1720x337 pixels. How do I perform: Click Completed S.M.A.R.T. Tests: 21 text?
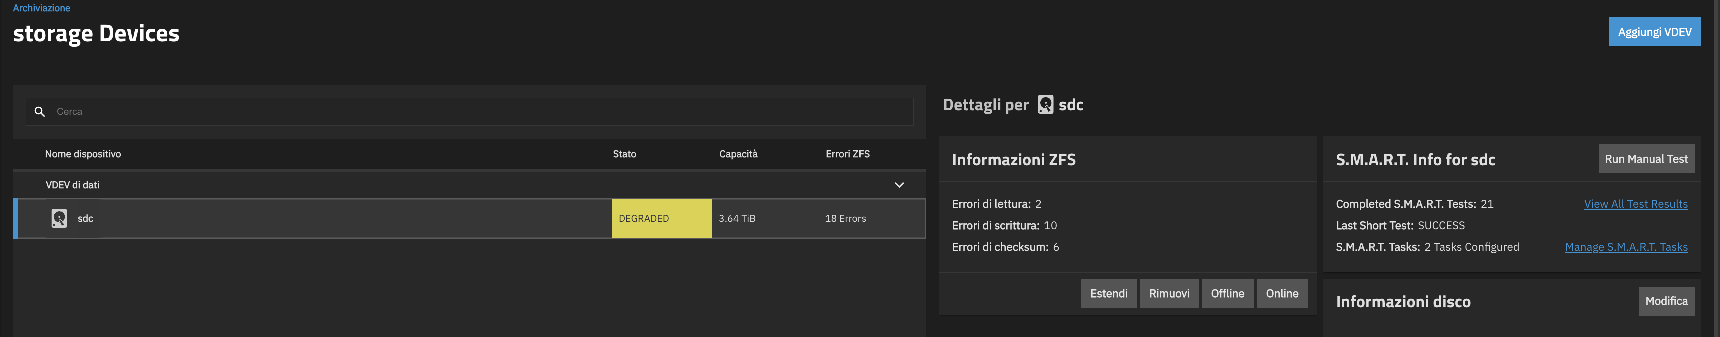point(1414,204)
